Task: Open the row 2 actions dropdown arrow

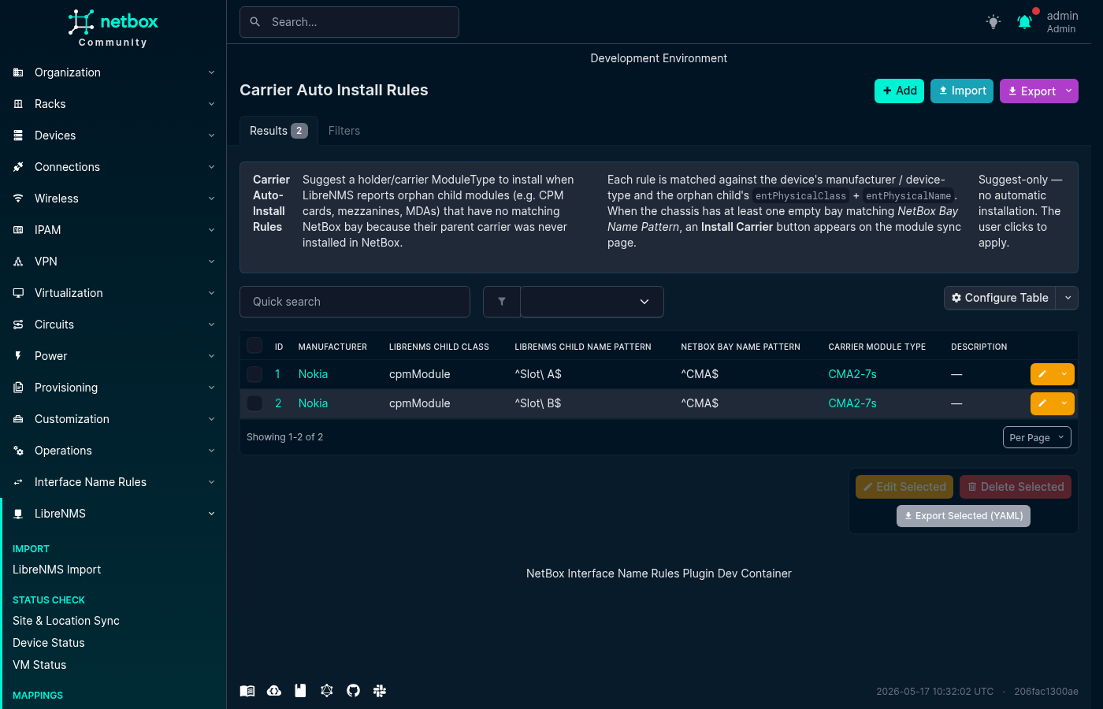Action: [1064, 403]
